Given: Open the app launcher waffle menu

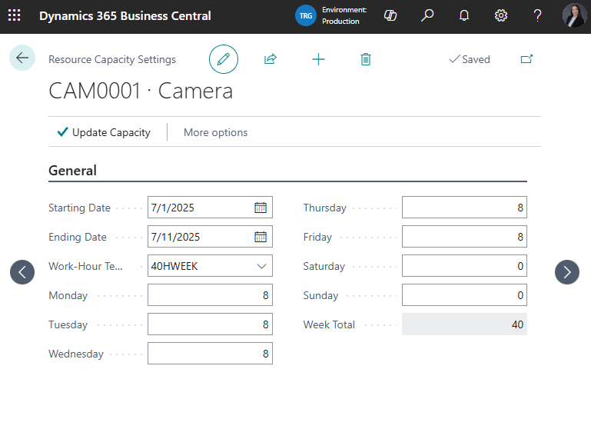Looking at the screenshot, I should [15, 15].
